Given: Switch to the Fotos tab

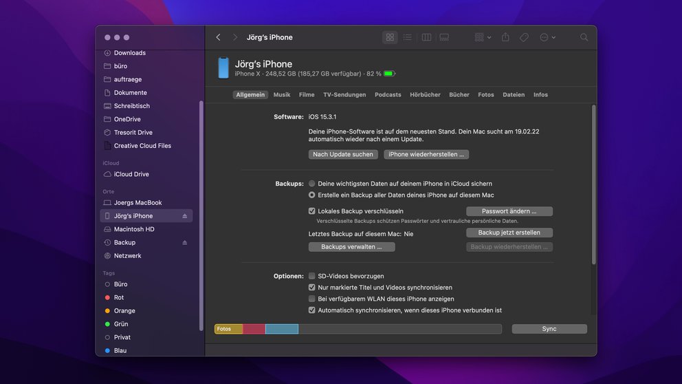Looking at the screenshot, I should (x=486, y=94).
